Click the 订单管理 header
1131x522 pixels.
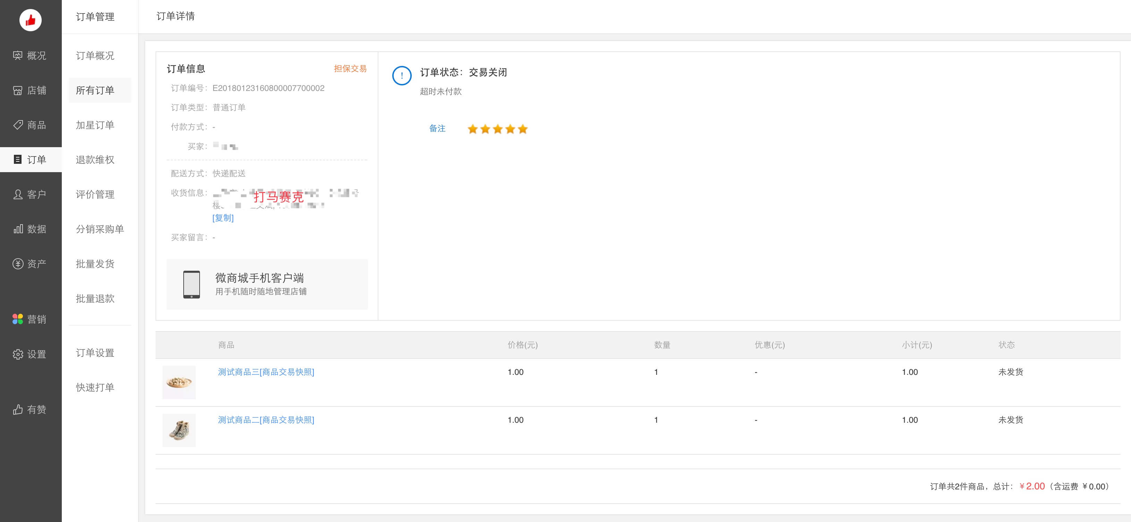tap(95, 17)
